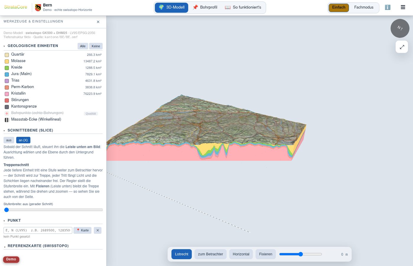
Task: Click the StrataCore logo
Action: click(x=16, y=7)
